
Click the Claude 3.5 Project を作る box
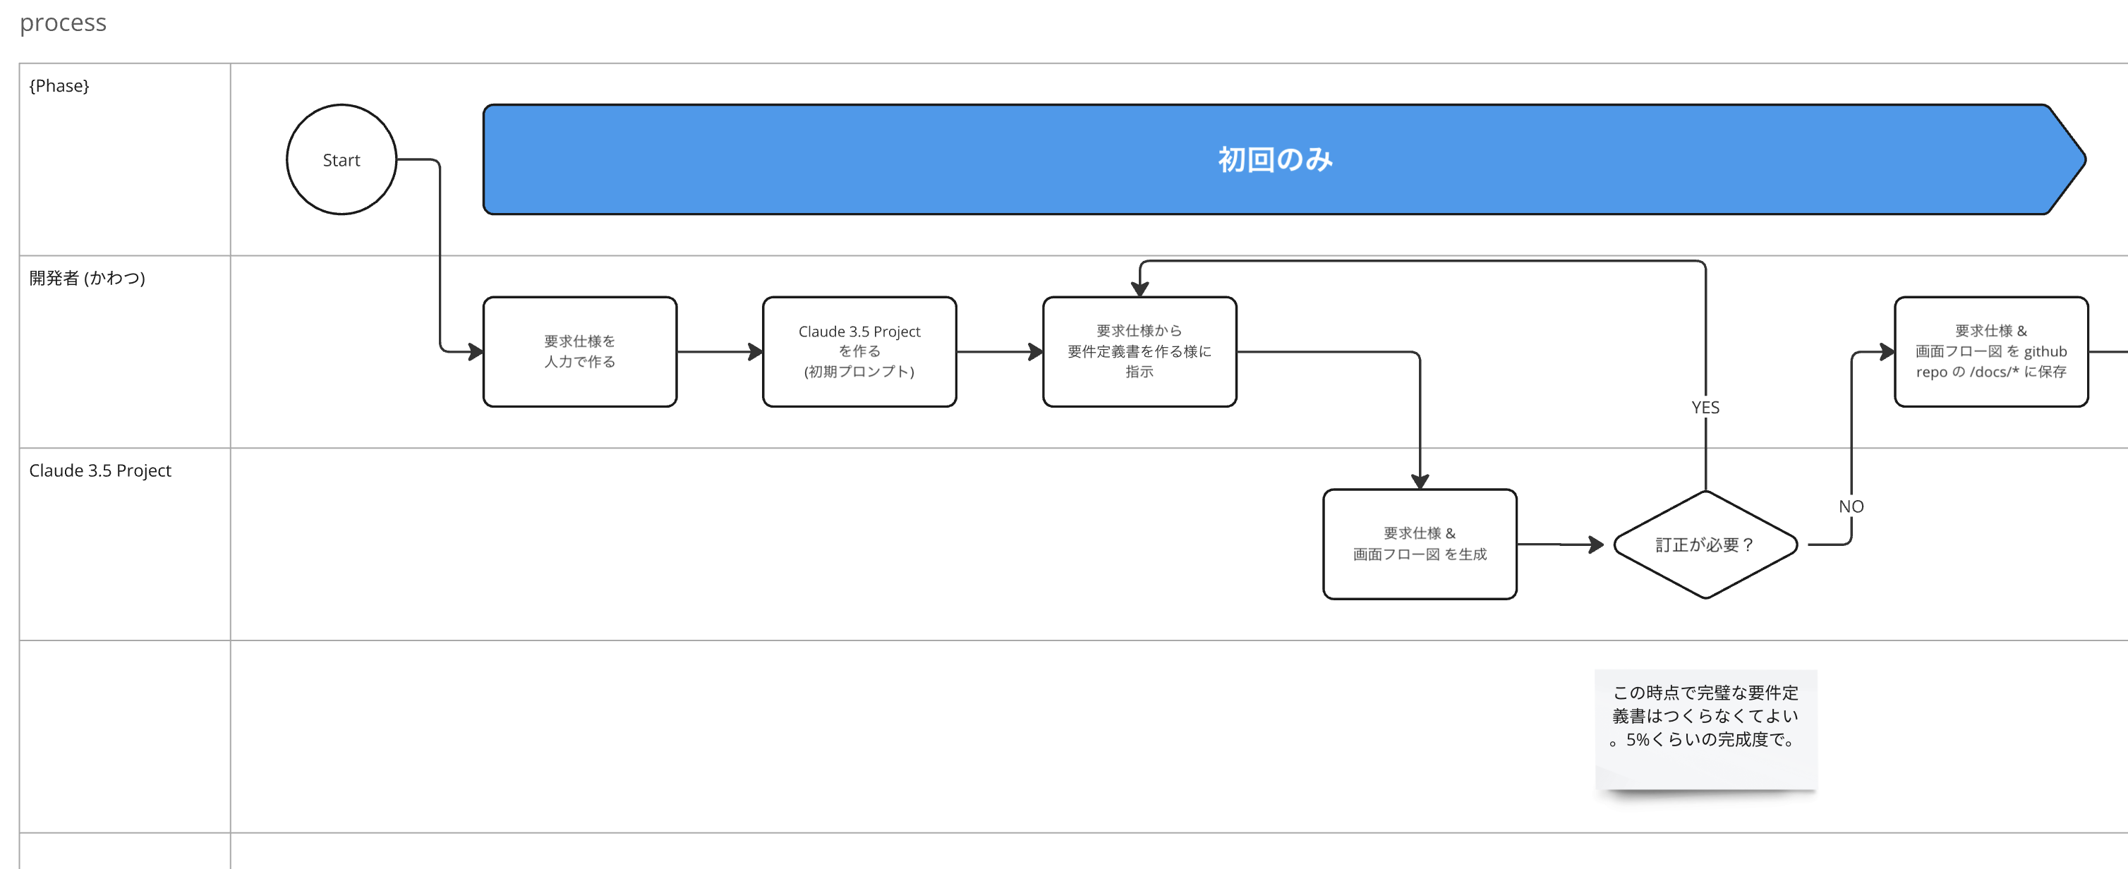point(859,352)
